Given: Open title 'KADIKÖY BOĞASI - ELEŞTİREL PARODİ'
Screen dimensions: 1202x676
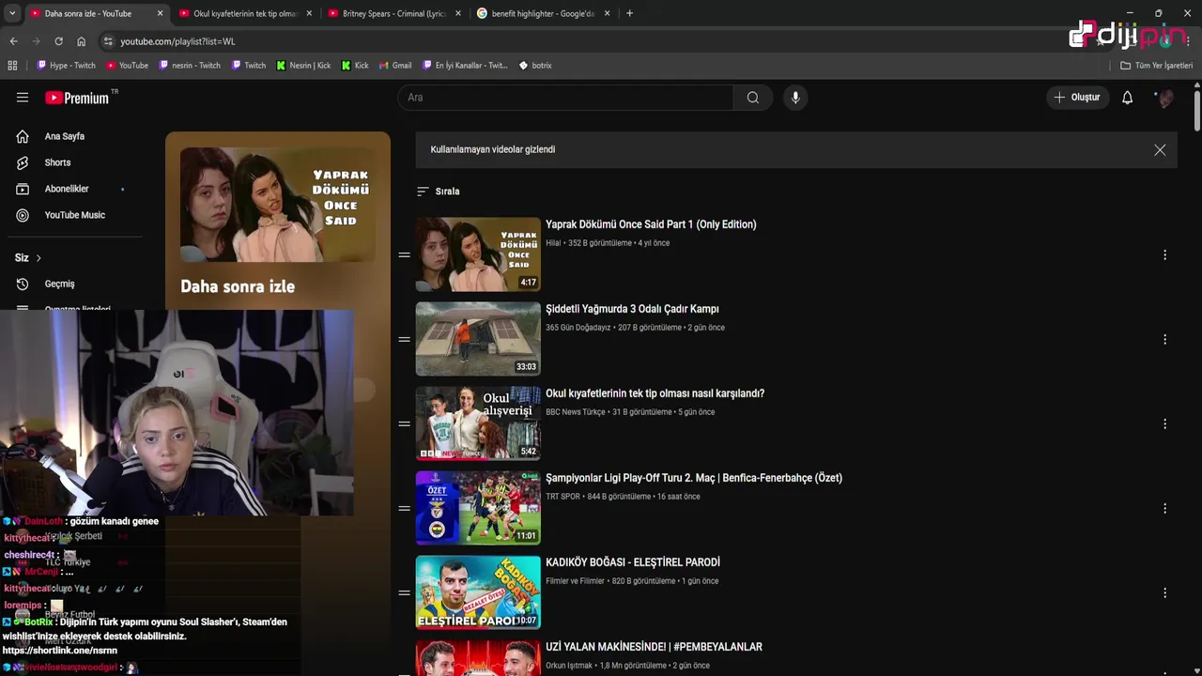Looking at the screenshot, I should (633, 562).
